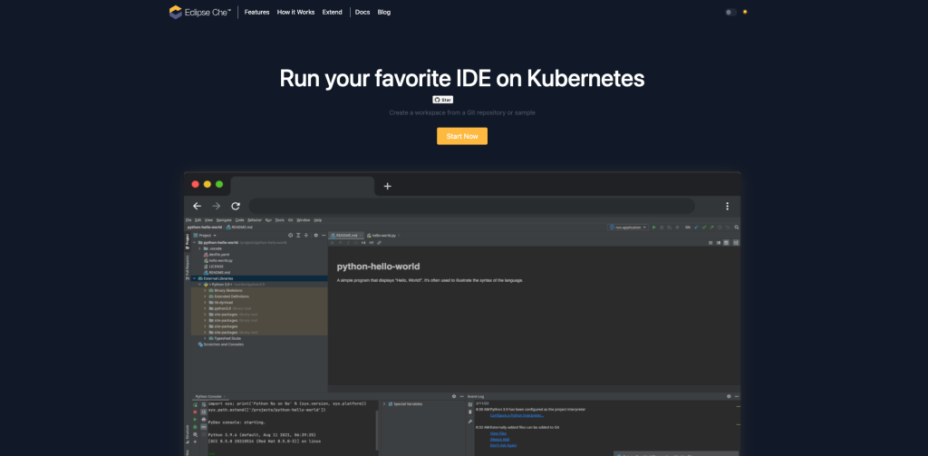This screenshot has width=928, height=456.
Task: Click the Python Console tab
Action: tap(208, 396)
